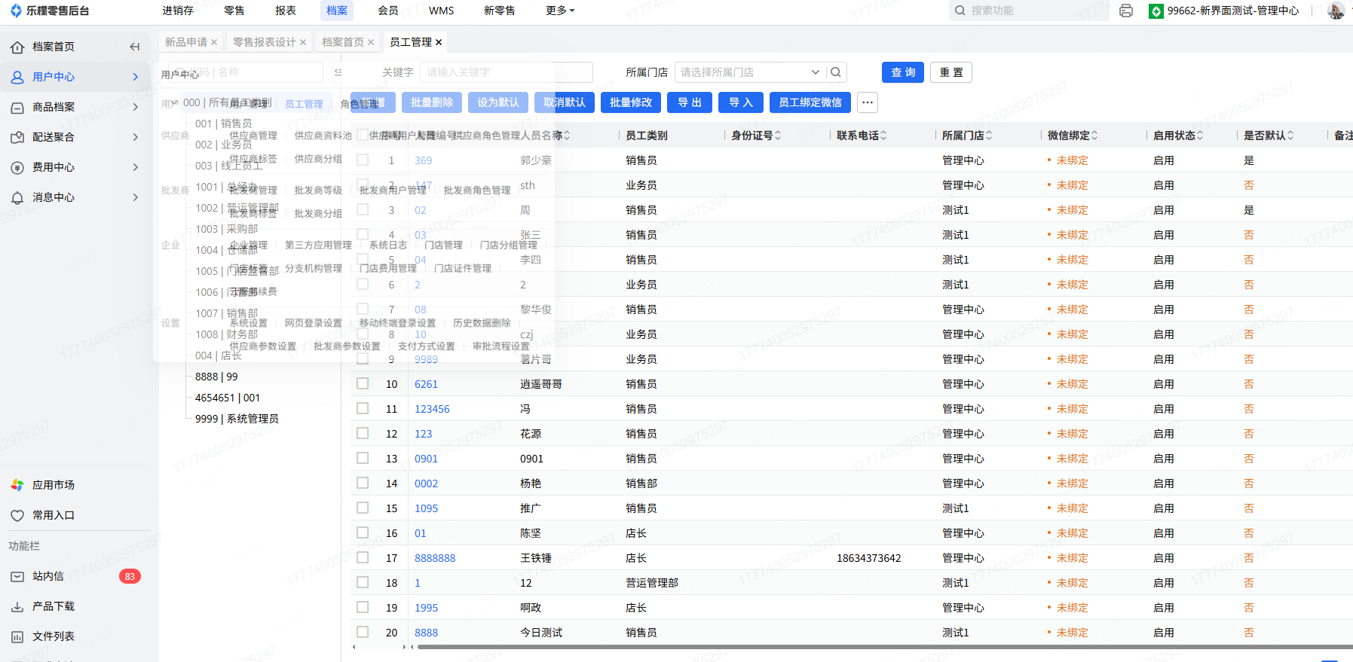This screenshot has width=1353, height=662.
Task: Switch to the 新零售 menu
Action: coord(500,11)
